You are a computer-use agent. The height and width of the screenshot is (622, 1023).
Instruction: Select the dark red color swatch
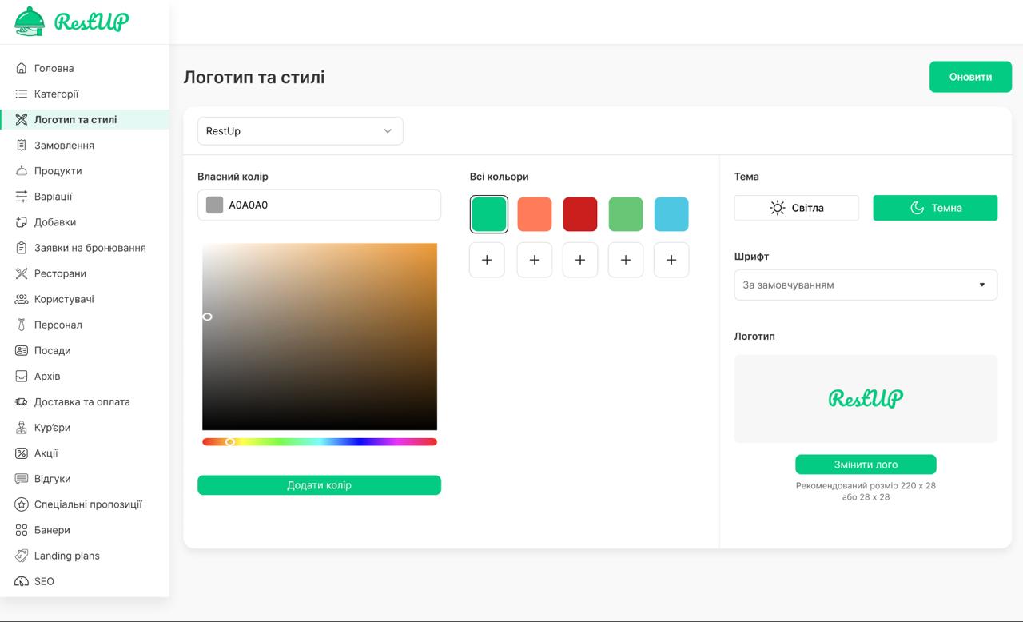point(580,214)
